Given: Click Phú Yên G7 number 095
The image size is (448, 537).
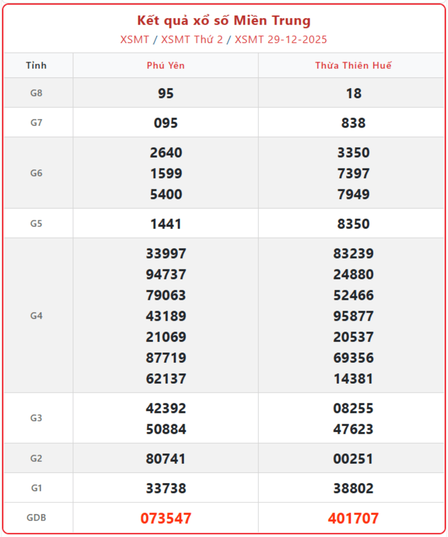Looking at the screenshot, I should tap(166, 123).
